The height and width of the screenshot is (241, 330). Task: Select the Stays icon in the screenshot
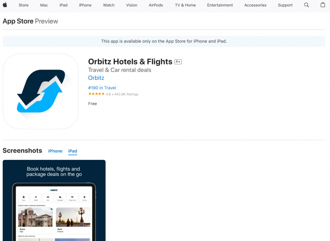tap(24, 197)
